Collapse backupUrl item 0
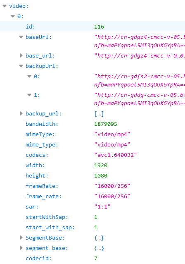 pyautogui.click(x=29, y=77)
